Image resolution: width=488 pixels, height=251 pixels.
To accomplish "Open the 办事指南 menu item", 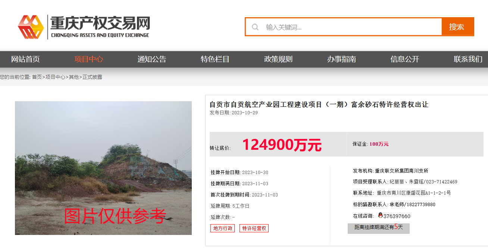I will pos(341,59).
